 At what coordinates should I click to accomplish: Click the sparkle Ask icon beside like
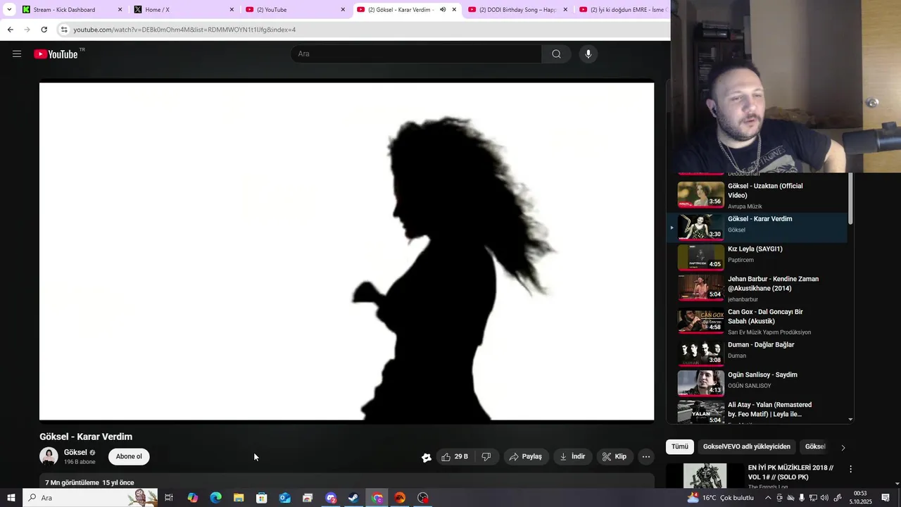pos(427,457)
